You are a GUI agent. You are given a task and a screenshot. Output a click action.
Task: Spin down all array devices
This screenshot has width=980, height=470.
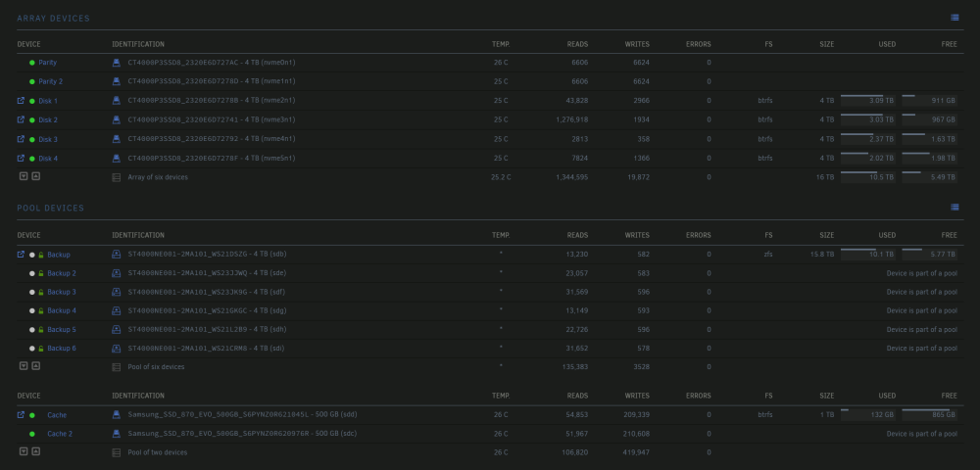pyautogui.click(x=24, y=176)
